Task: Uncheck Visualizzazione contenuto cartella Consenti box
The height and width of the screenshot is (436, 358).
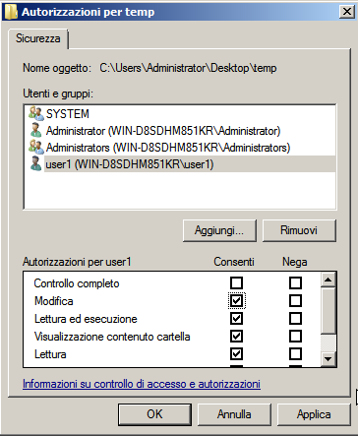Action: pos(236,336)
